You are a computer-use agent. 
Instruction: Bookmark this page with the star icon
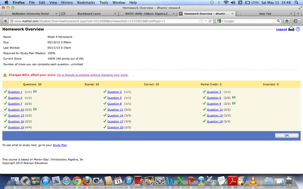point(201,21)
